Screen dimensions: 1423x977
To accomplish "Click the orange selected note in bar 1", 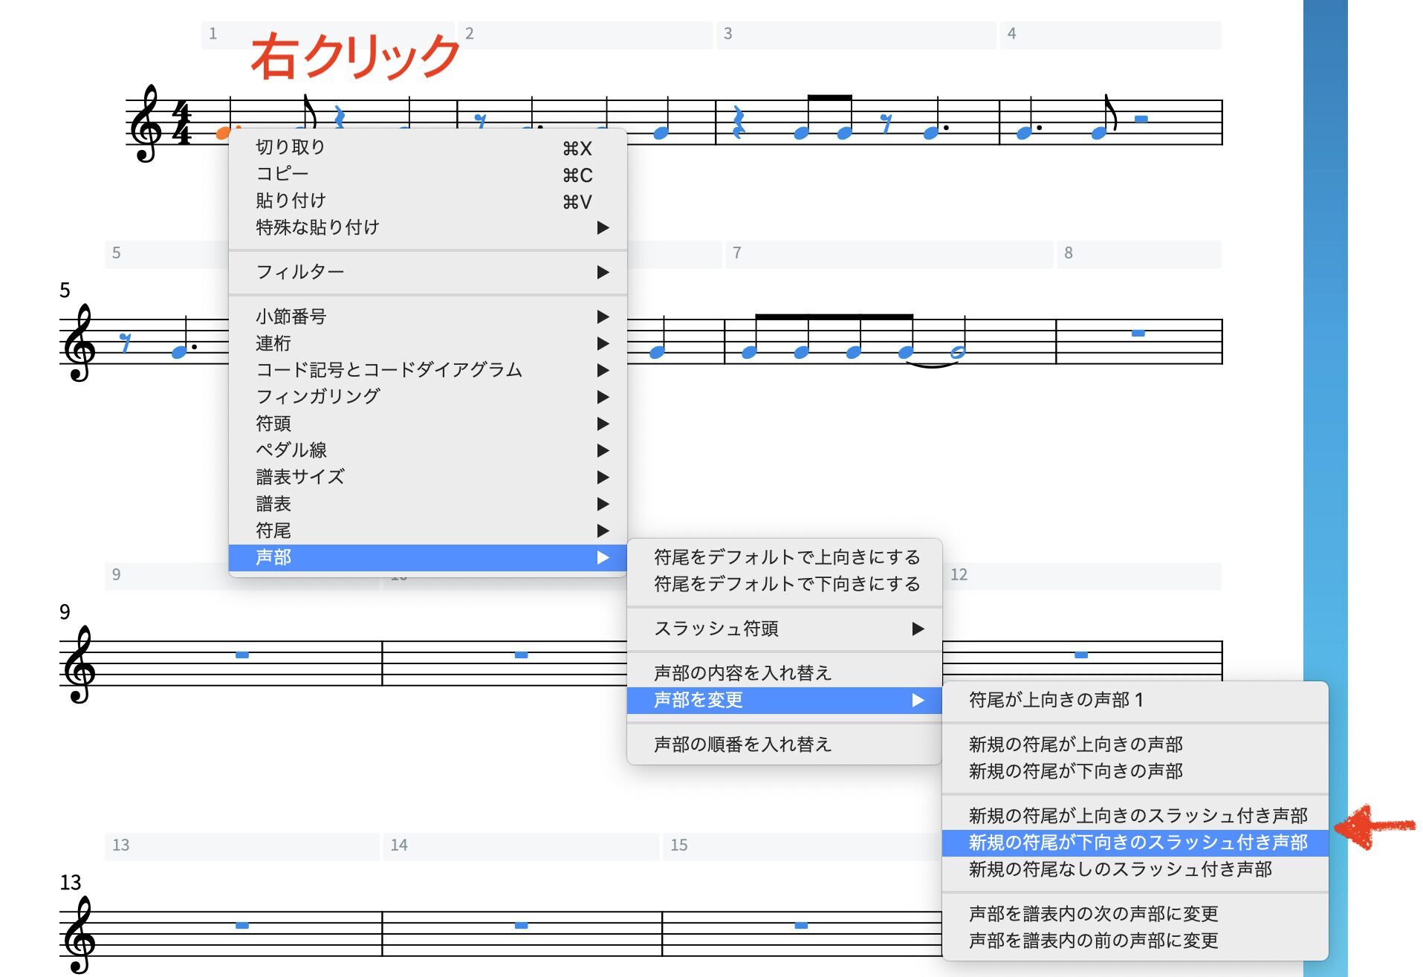I will point(221,134).
